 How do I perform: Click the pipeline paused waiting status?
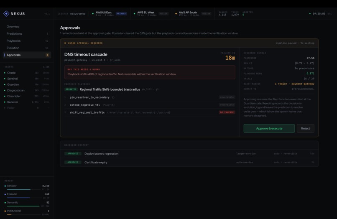pyautogui.click(x=295, y=43)
